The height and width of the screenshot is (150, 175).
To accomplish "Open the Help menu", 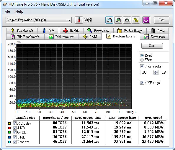I will point(19,11).
